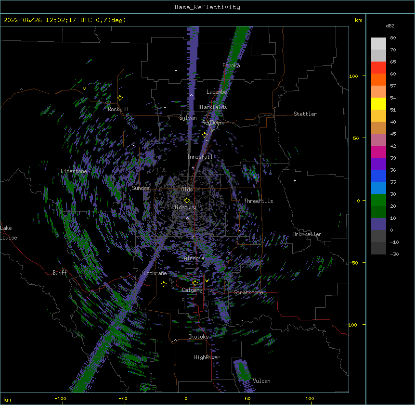Pick the pink 45-42 dBZ legend swatch
415x405 pixels.
click(x=378, y=140)
